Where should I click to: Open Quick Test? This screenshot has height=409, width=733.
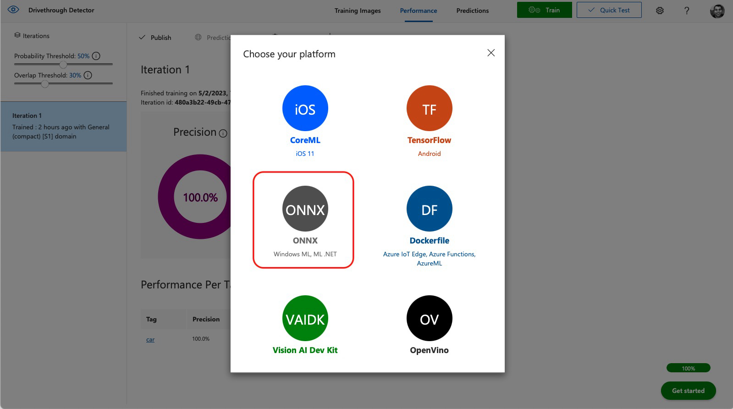609,10
